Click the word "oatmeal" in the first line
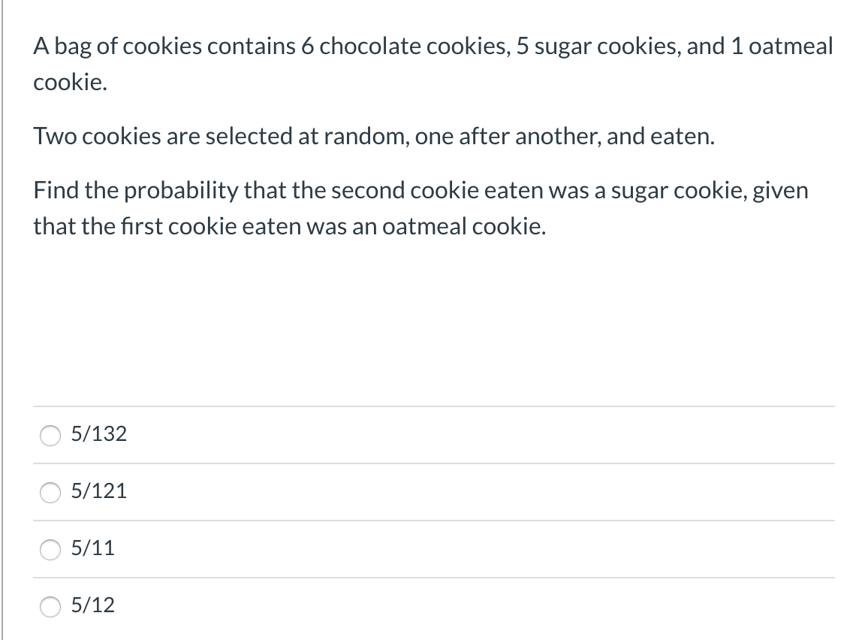Image resolution: width=865 pixels, height=640 pixels. [x=791, y=46]
